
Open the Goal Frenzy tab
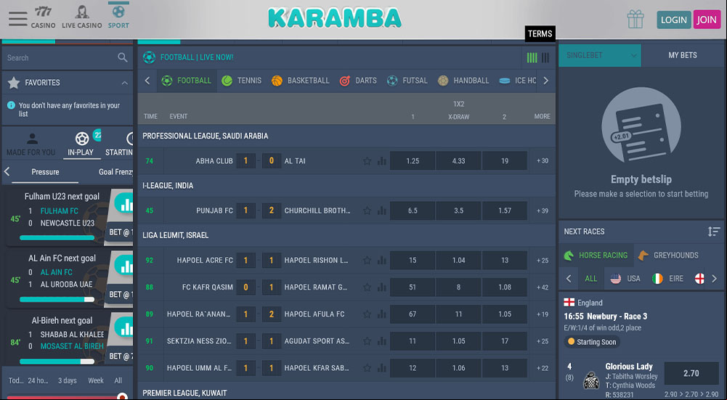116,172
